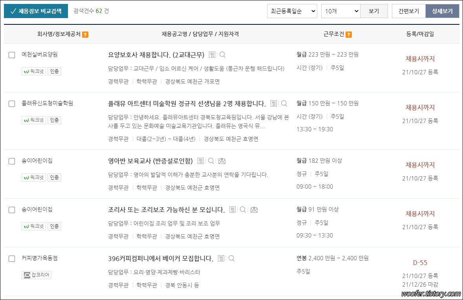Click 검색건수 62 건 result count
Image resolution: width=463 pixels, height=300 pixels.
point(91,11)
